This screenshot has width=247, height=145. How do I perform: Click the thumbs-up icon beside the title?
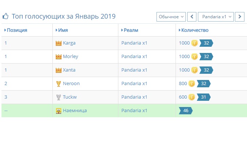[5, 16]
